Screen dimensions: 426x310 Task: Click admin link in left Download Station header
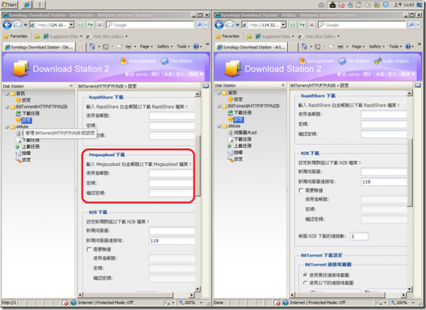[142, 74]
